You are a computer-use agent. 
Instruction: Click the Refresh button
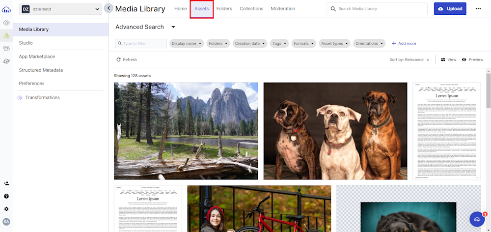pos(127,59)
